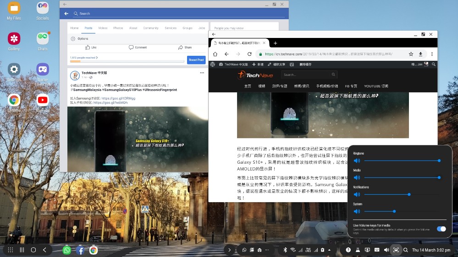Open the YOUTUBE 订阅 menu item on TechNave
The image size is (458, 257).
376,86
